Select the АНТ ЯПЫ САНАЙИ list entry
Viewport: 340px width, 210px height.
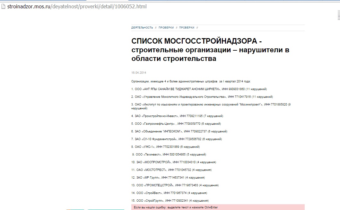(x=199, y=89)
